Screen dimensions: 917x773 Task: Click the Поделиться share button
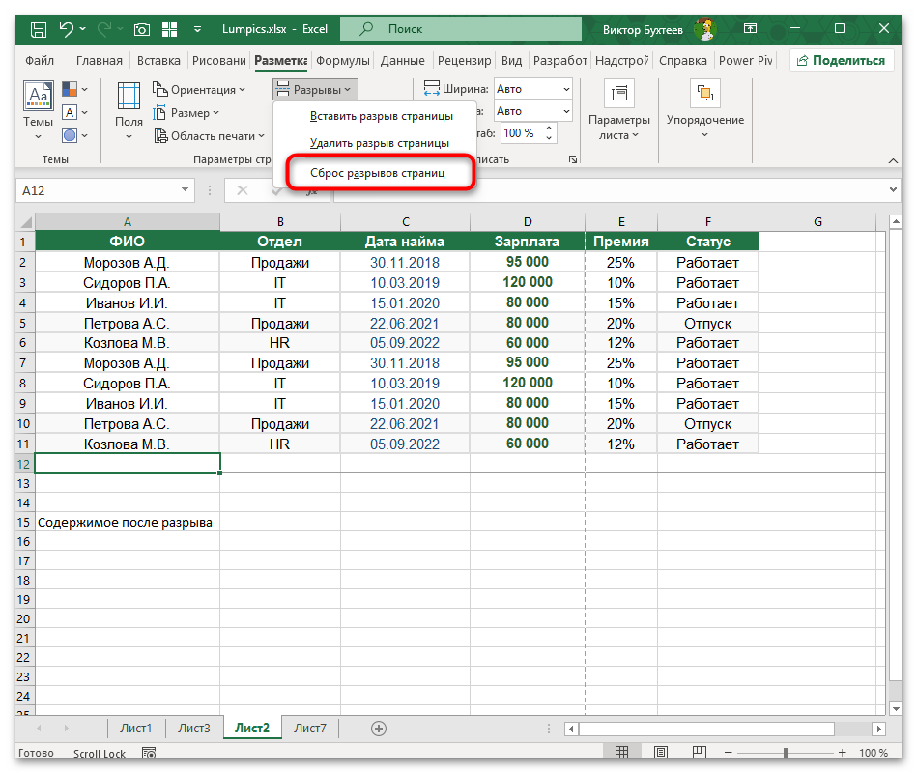(840, 60)
